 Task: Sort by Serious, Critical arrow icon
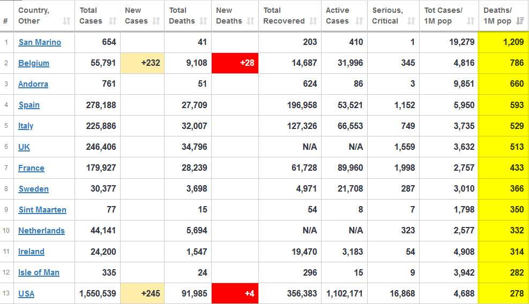pyautogui.click(x=411, y=21)
